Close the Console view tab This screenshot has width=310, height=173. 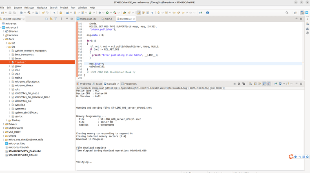click(x=118, y=84)
